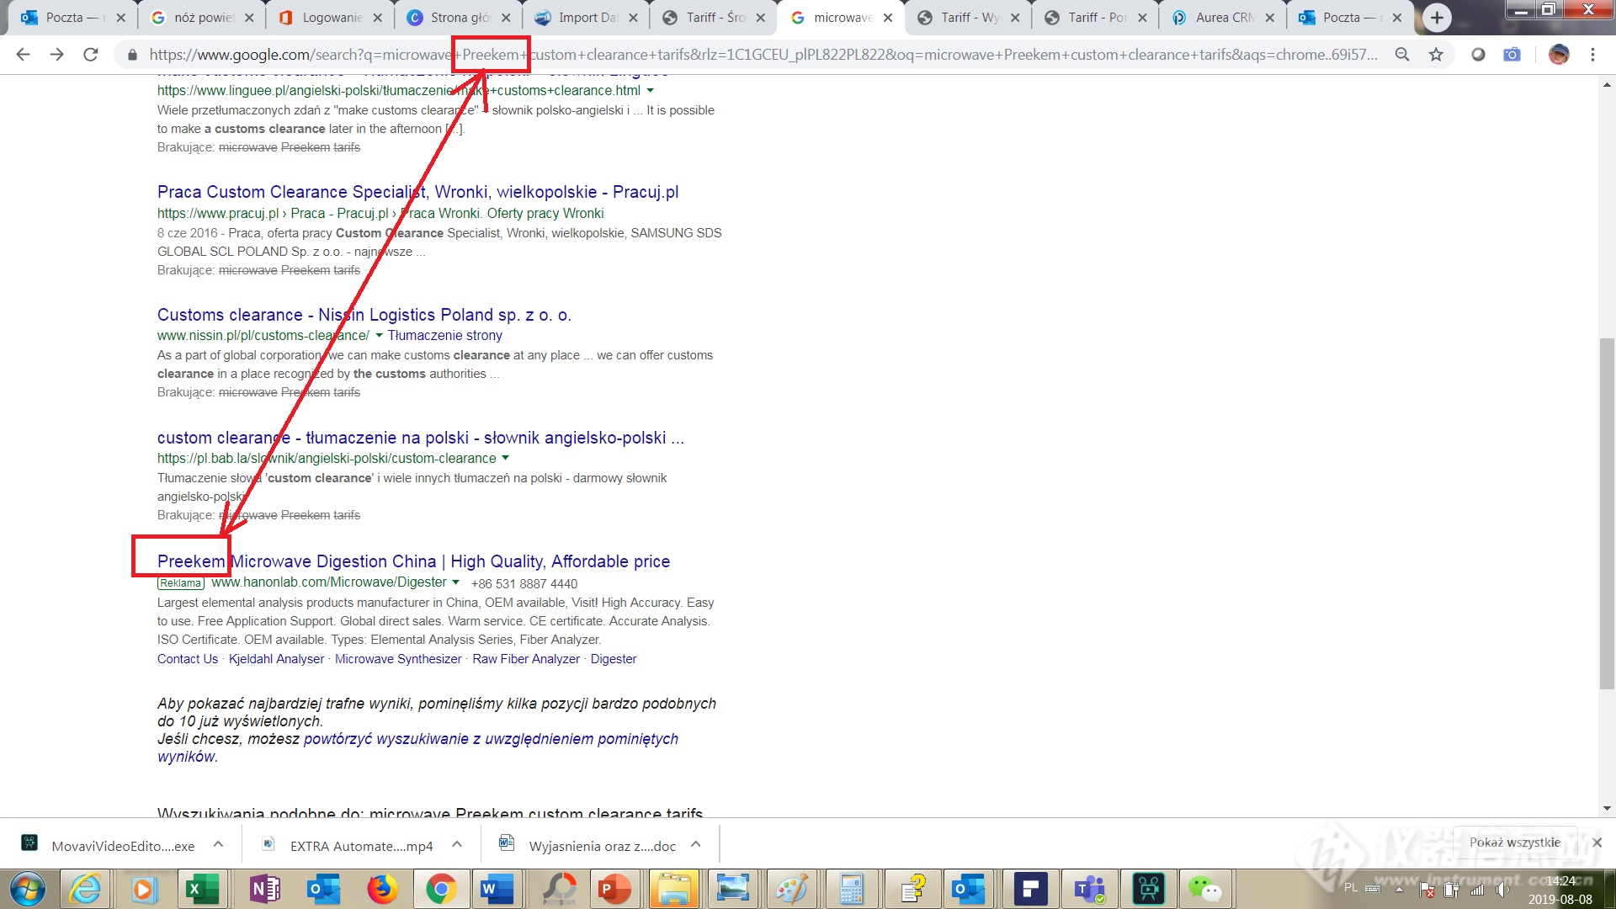1616x909 pixels.
Task: Bookmark this page with the star icon
Action: pyautogui.click(x=1436, y=55)
